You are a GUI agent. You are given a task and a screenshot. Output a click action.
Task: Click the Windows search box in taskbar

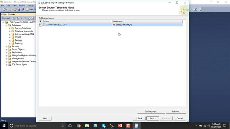tap(37, 126)
